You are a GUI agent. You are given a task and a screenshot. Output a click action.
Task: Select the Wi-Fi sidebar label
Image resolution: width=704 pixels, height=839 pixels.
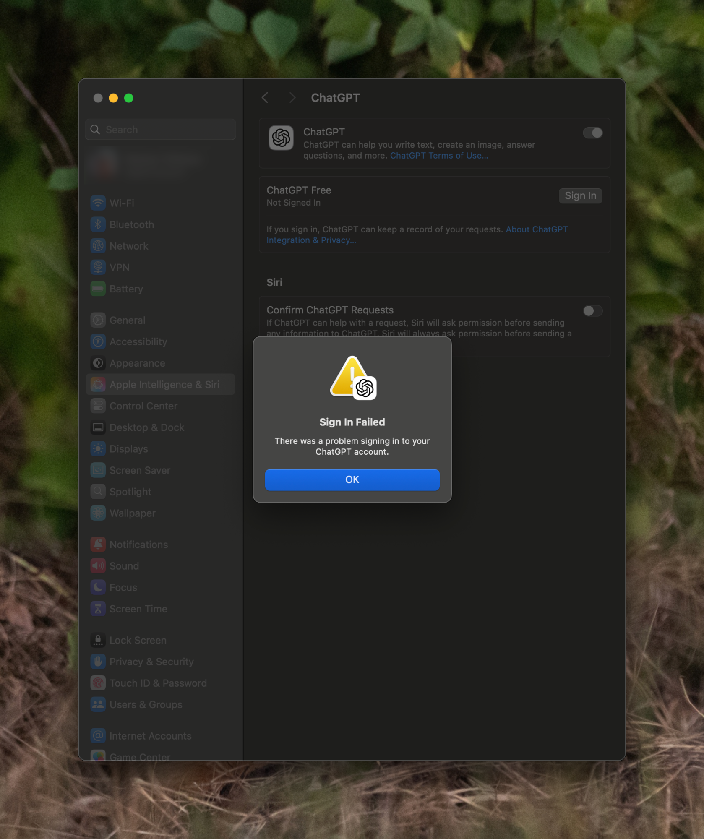coord(122,203)
